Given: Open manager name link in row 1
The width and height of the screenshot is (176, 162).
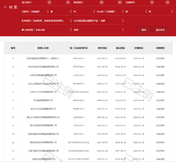Looking at the screenshot, I should (x=43, y=58).
